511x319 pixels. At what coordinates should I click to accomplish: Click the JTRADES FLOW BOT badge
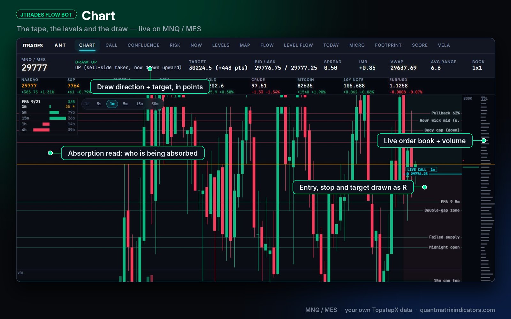pyautogui.click(x=46, y=15)
